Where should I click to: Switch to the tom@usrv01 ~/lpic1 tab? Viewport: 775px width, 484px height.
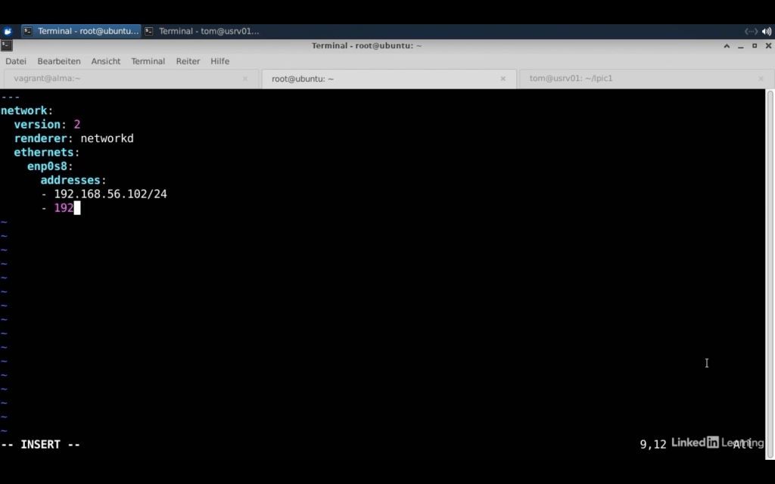(636, 79)
